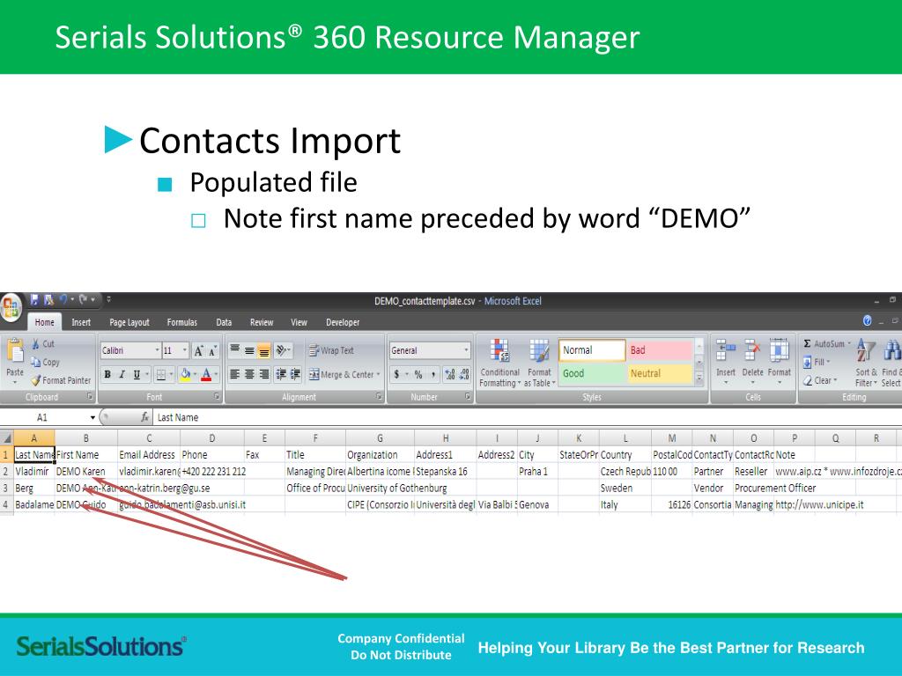Save the workbook from Quick Access toolbar

pos(34,299)
